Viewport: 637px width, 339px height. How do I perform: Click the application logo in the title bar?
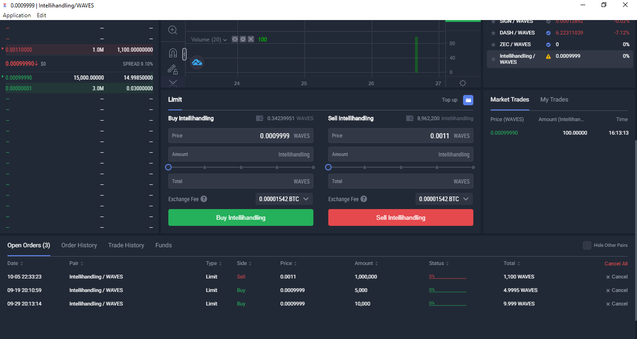pyautogui.click(x=5, y=5)
